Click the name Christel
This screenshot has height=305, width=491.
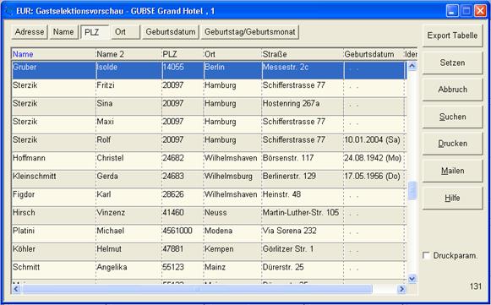(x=110, y=158)
